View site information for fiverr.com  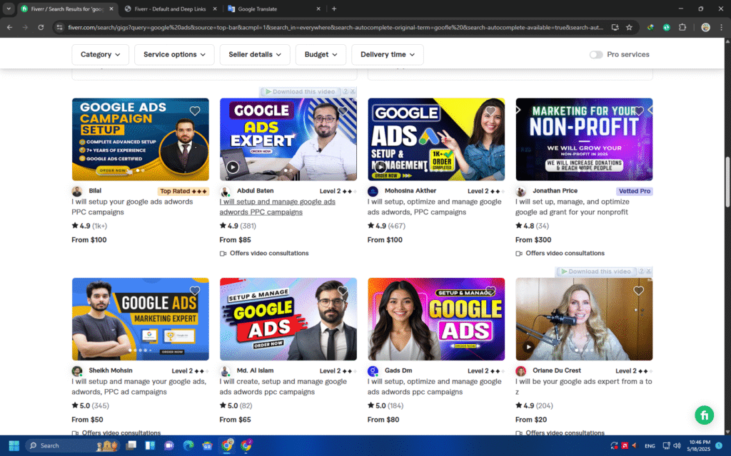[x=59, y=28]
